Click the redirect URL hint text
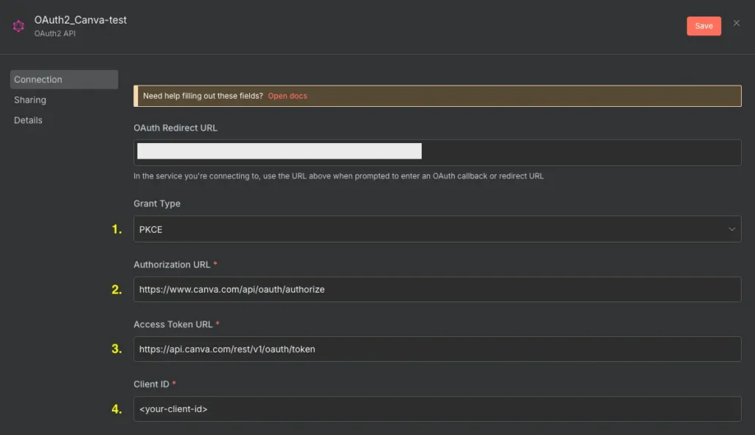755x435 pixels. [x=338, y=175]
